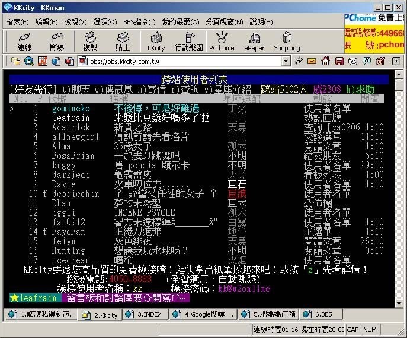Click the NUM status bar indicator
Screen dimensions: 407x338
coord(370,330)
